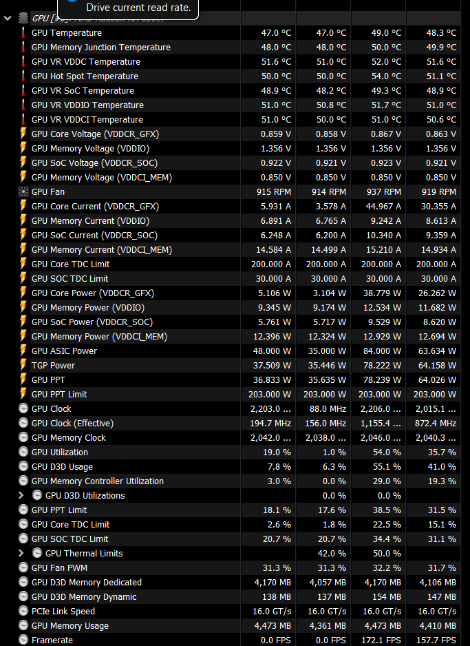Click the fan icon beside GPU Fan
Image resolution: width=470 pixels, height=646 pixels.
(x=23, y=191)
